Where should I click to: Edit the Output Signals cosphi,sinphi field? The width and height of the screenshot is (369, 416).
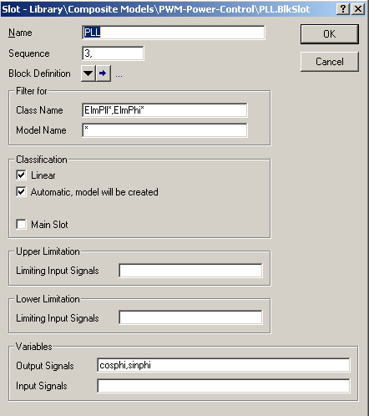pyautogui.click(x=224, y=365)
